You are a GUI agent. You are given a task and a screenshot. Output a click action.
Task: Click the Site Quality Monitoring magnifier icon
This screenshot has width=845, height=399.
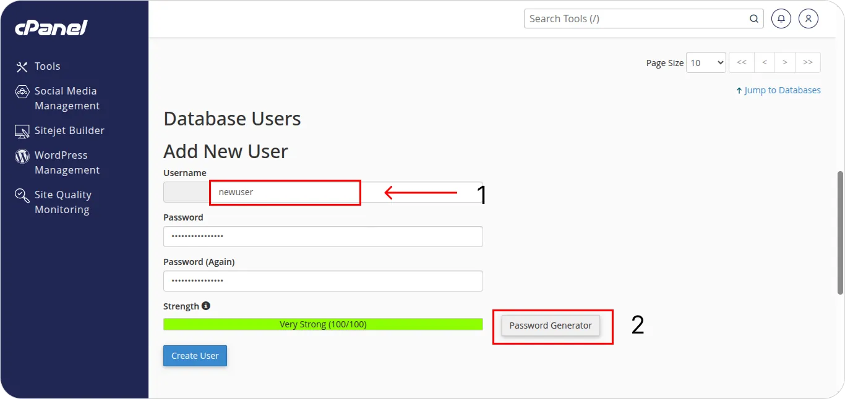[22, 196]
